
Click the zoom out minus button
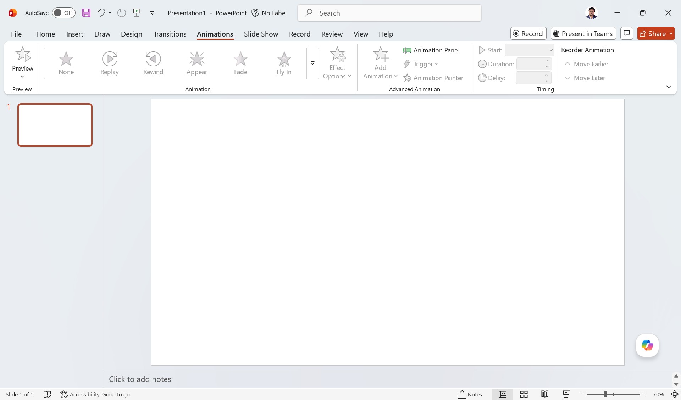pos(582,394)
